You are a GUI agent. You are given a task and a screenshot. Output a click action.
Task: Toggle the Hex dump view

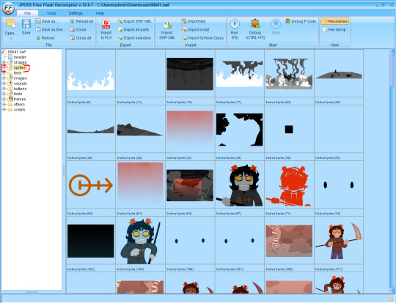point(334,29)
